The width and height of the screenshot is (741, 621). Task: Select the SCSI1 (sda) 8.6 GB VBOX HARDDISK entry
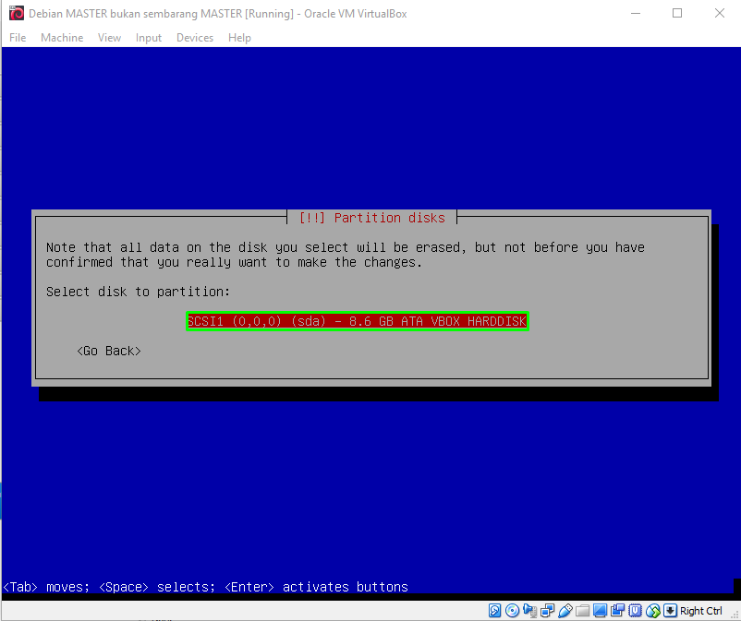click(x=358, y=321)
